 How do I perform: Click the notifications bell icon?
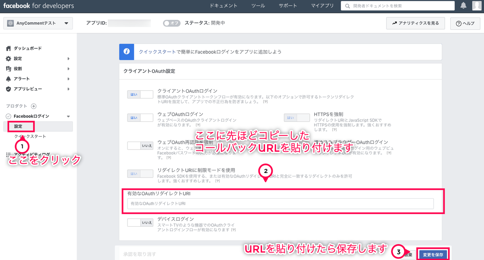(x=463, y=6)
